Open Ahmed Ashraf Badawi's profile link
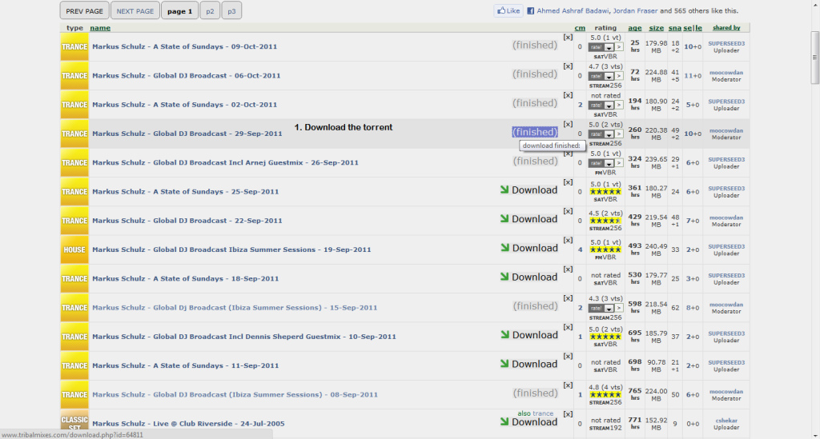 [x=573, y=11]
